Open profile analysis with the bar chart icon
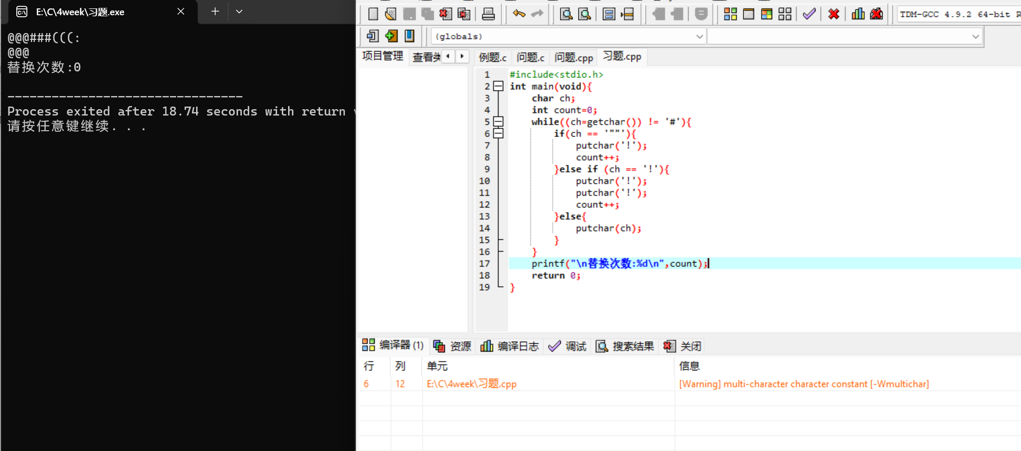The width and height of the screenshot is (1021, 451). [x=858, y=14]
